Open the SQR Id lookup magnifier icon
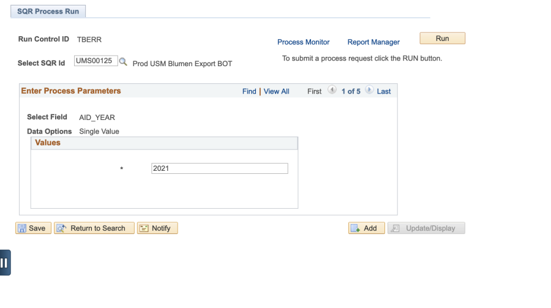 [122, 61]
